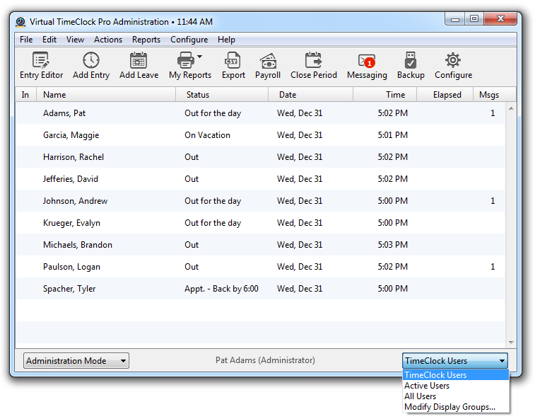Click the Msgs count for Johnson, Andrew
The image size is (535, 419).
coord(493,200)
